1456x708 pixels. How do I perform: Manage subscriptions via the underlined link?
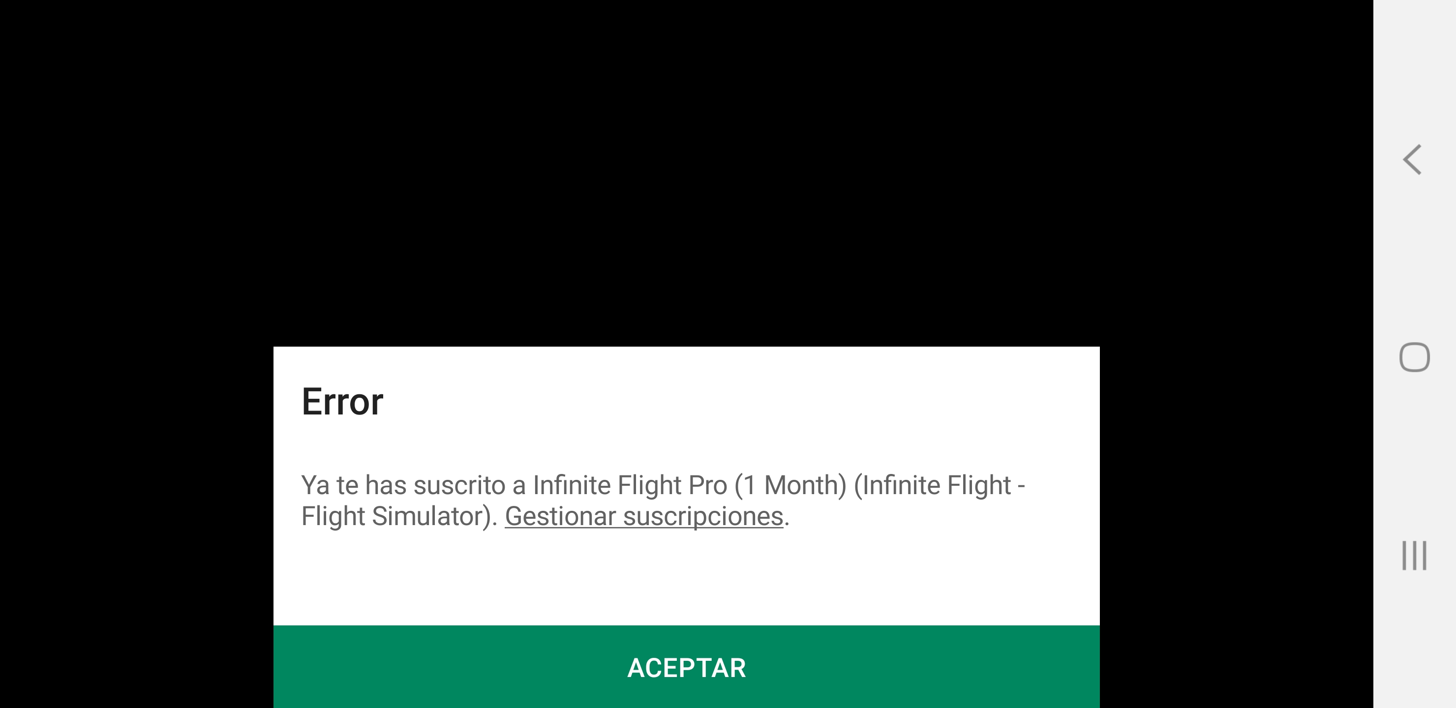coord(644,516)
